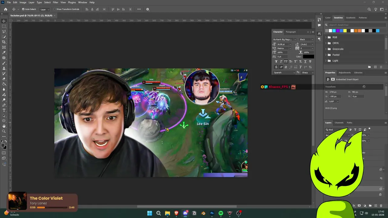This screenshot has height=218, width=388.
Task: Click the Paragraph panel dock icon
Action: [x=319, y=39]
